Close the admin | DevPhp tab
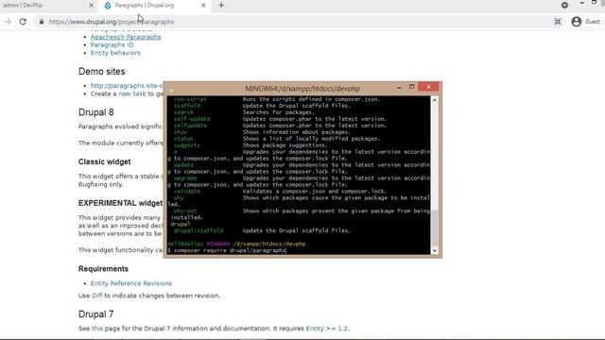The image size is (605, 340). [91, 6]
